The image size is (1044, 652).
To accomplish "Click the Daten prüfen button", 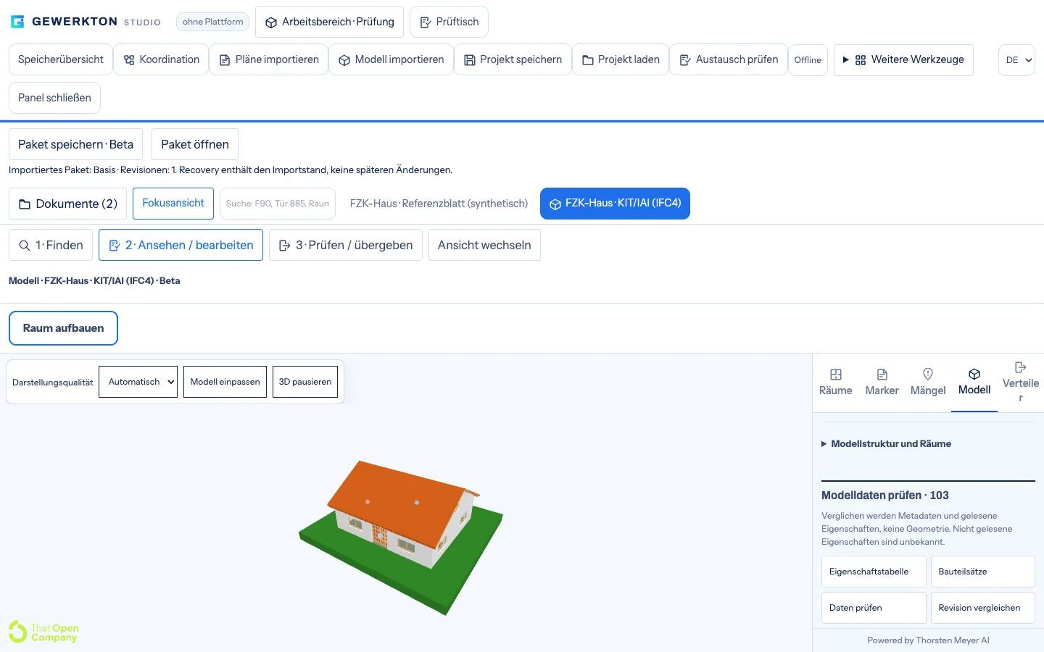I will coord(874,608).
